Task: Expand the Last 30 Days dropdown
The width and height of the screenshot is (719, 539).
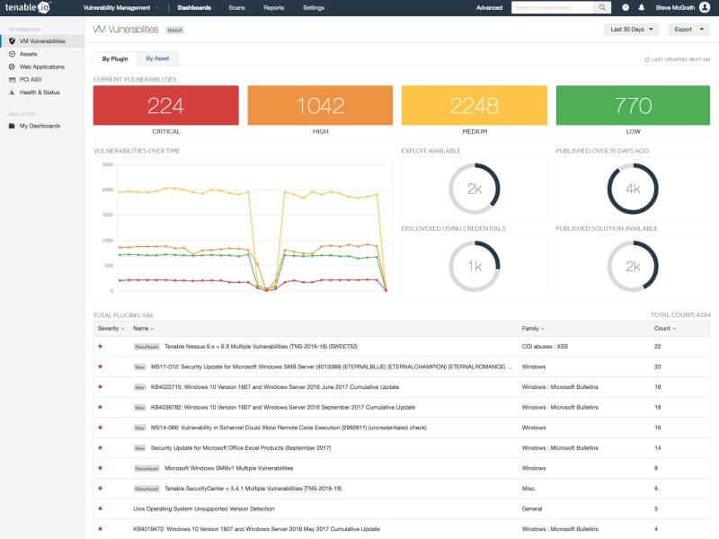Action: [x=632, y=30]
